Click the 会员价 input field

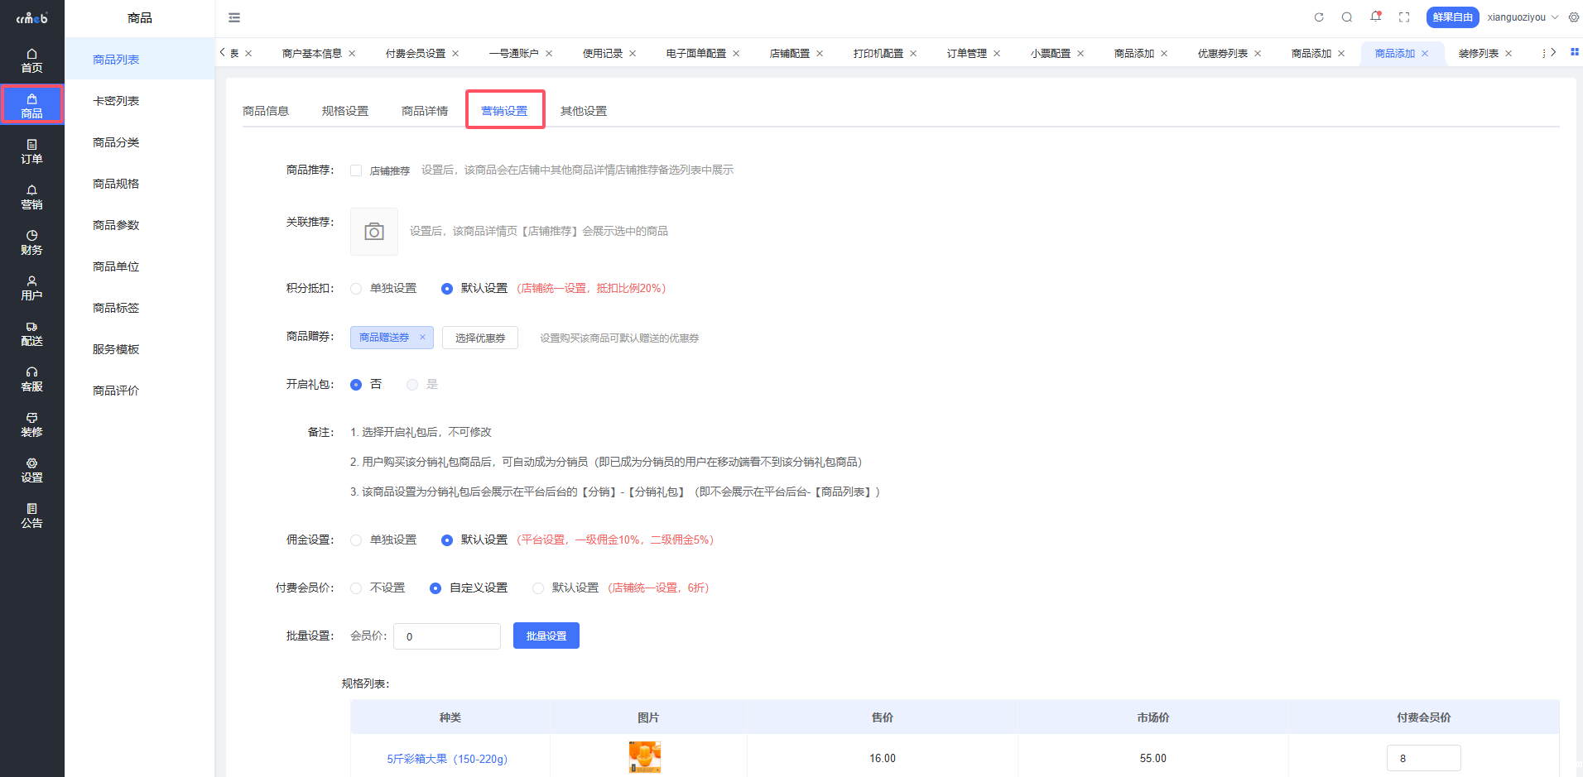pos(447,636)
